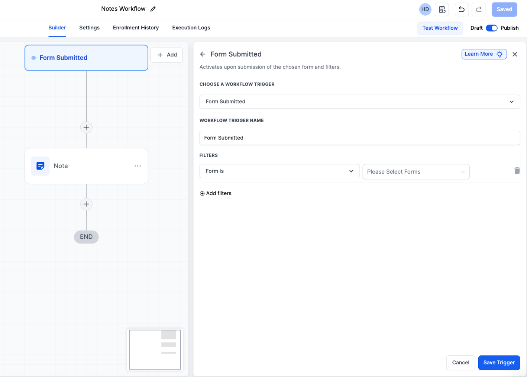Go back using the left arrow icon
Screen dimensions: 527x377
point(203,54)
